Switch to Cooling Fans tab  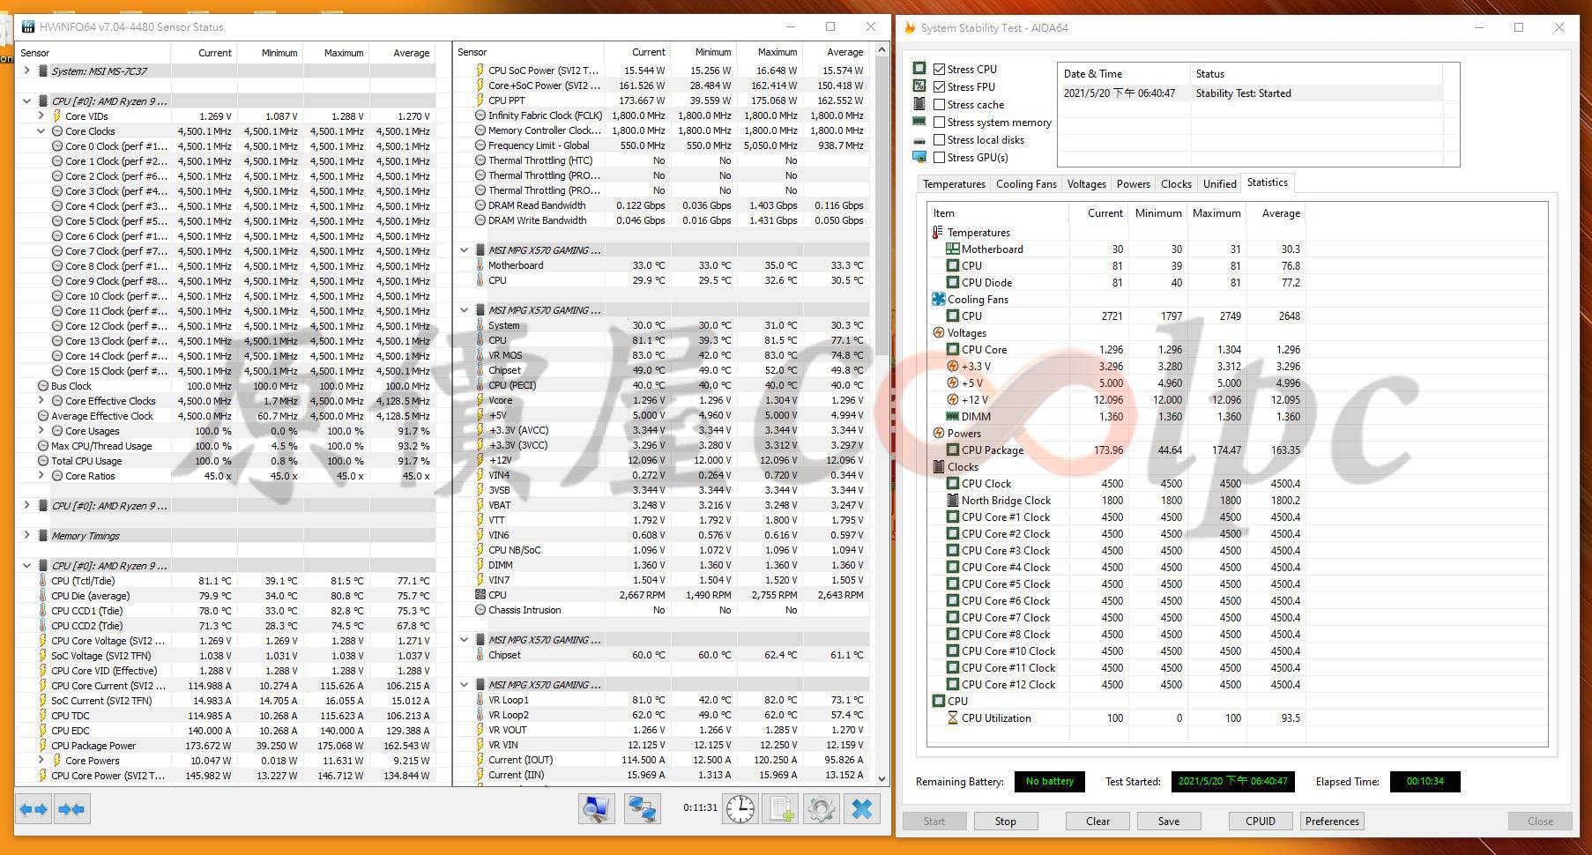pyautogui.click(x=1026, y=184)
